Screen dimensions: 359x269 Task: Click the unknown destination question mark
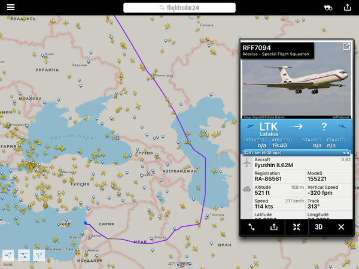click(x=324, y=126)
